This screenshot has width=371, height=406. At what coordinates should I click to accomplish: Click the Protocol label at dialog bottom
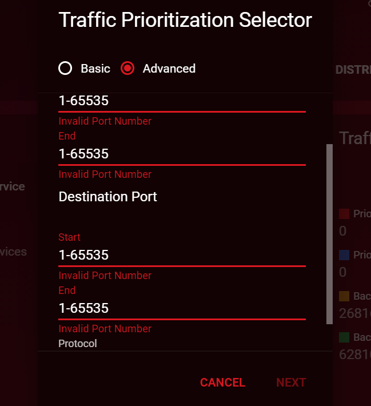tap(78, 344)
